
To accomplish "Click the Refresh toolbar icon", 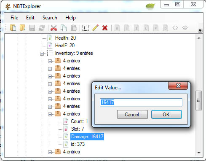I will point(42,28).
